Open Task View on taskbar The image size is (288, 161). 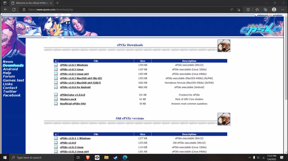coord(78,158)
